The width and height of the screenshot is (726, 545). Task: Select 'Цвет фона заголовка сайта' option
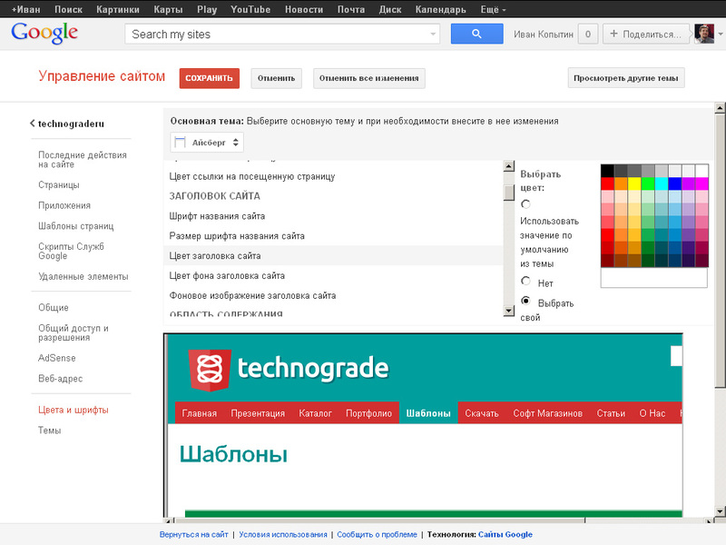tap(333, 276)
